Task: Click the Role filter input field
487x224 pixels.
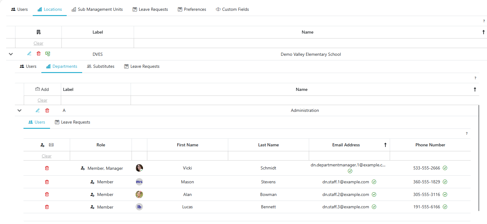Action: click(x=101, y=156)
